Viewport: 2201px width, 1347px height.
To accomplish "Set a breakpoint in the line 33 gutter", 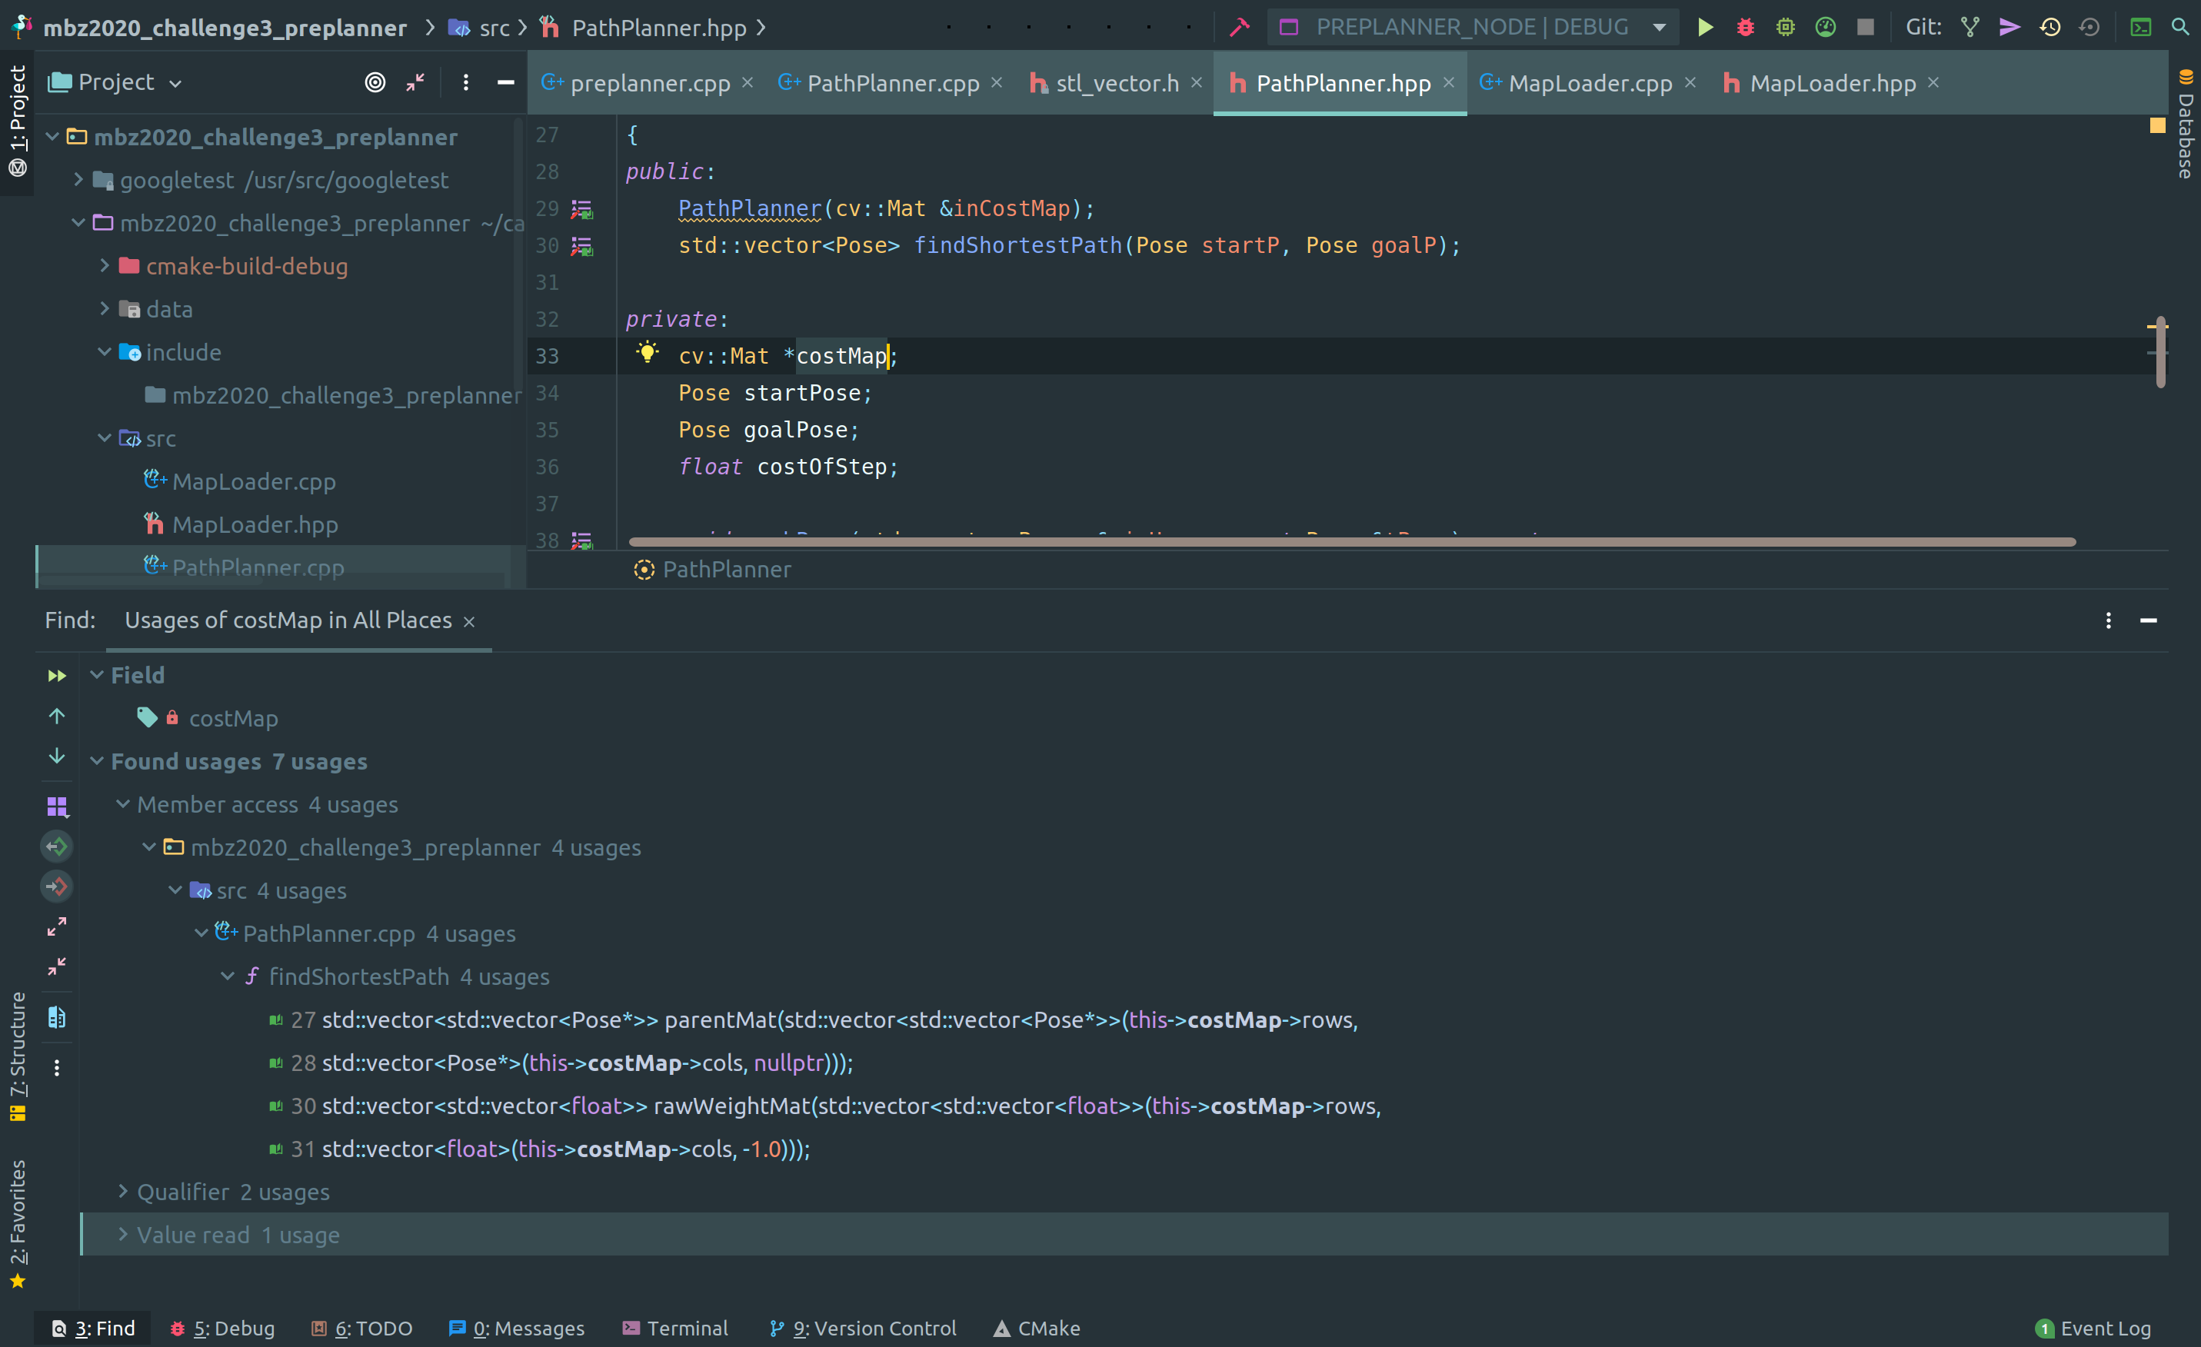I will tap(597, 355).
